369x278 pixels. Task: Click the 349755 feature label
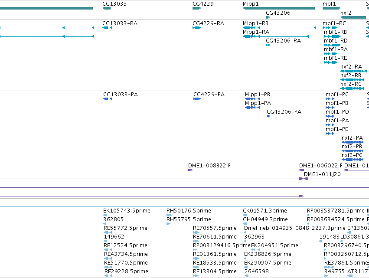coord(334,271)
